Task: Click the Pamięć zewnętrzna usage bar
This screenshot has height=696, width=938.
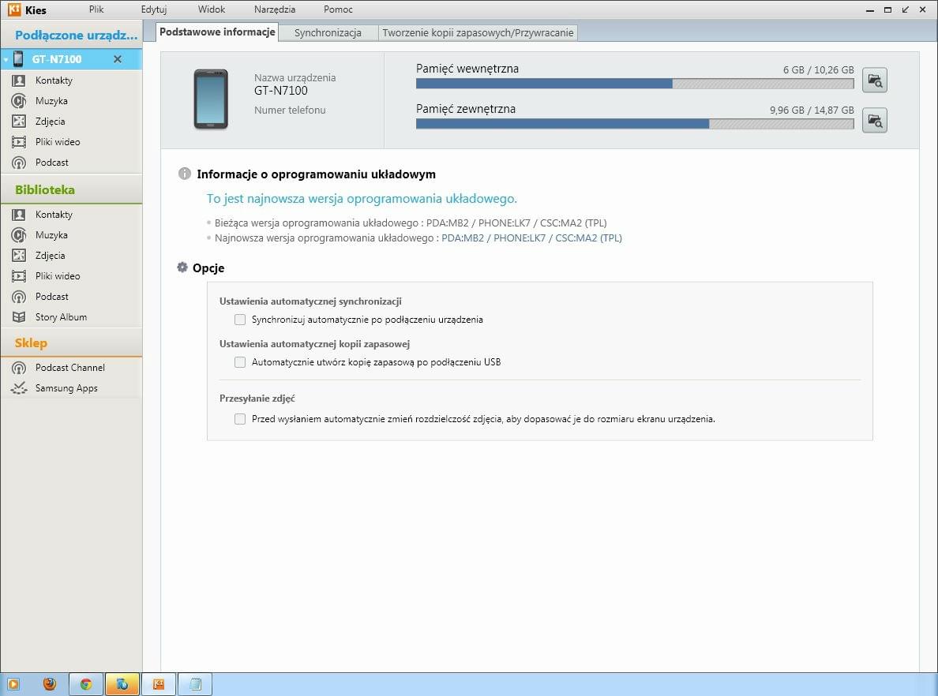Action: (635, 125)
